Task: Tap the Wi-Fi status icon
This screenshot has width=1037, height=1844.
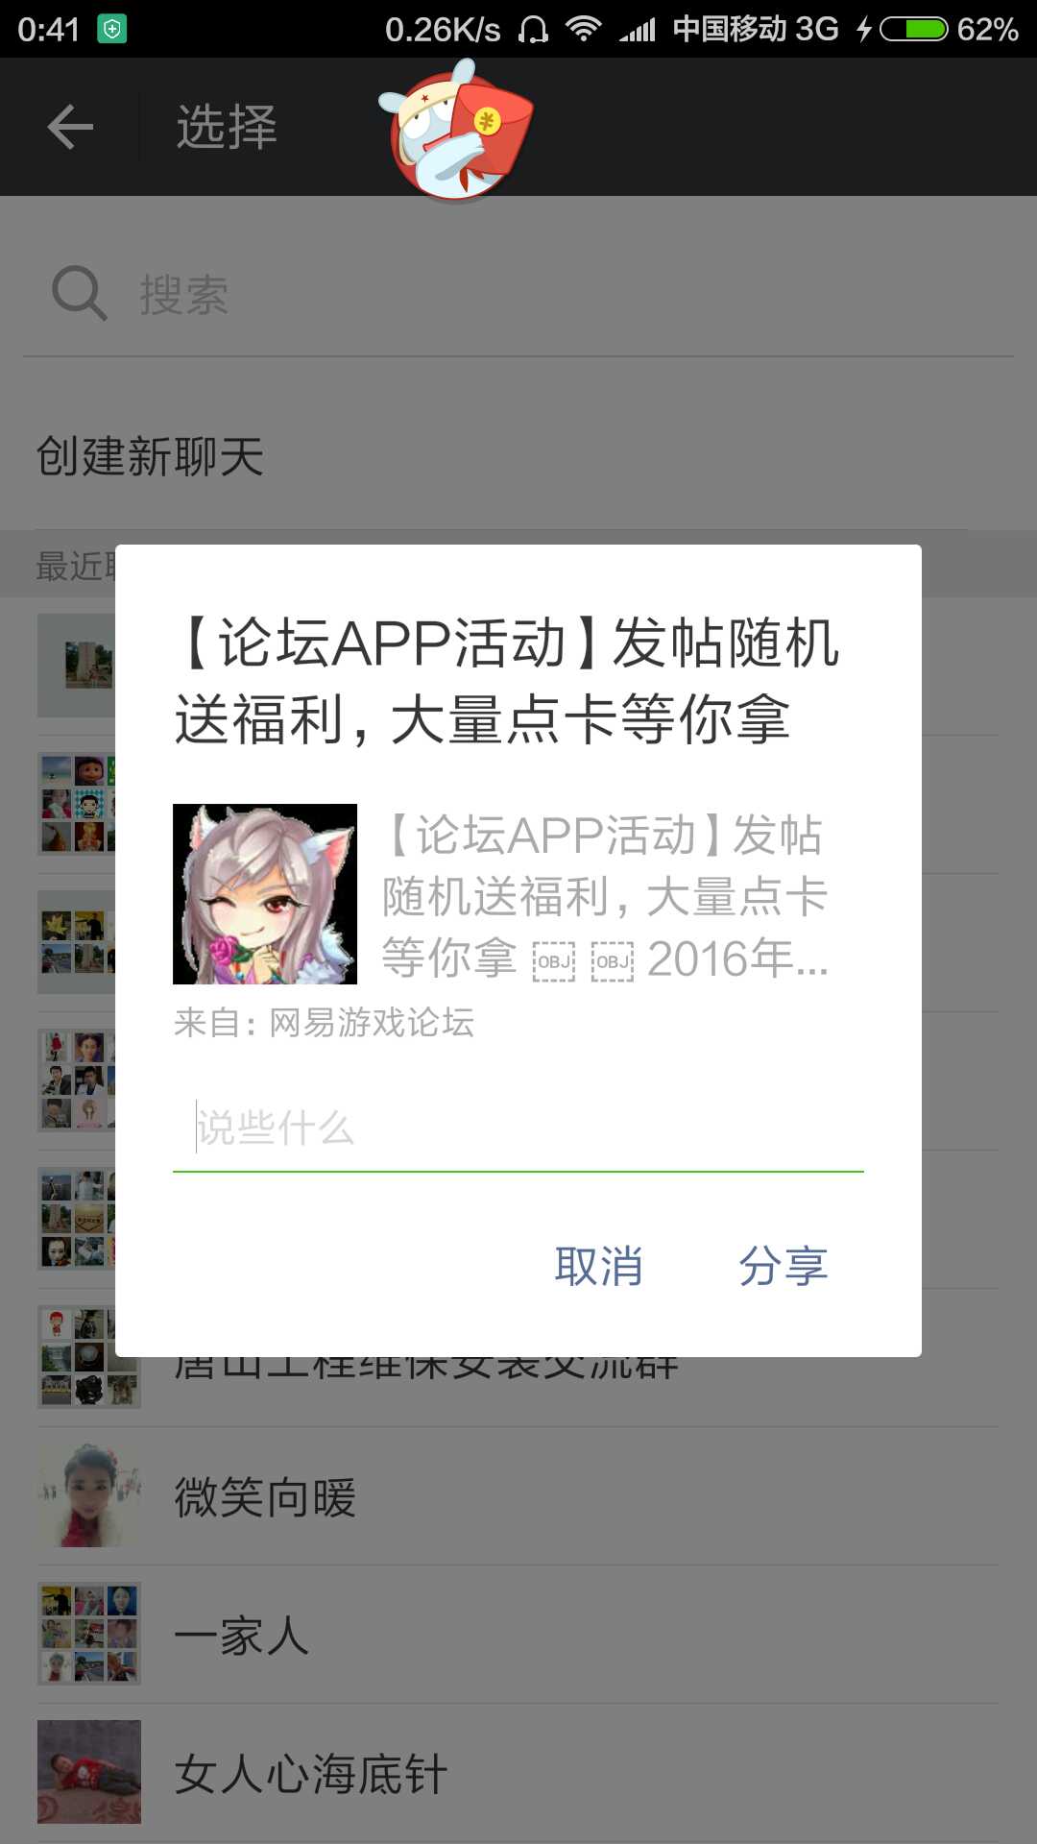Action: point(583,29)
